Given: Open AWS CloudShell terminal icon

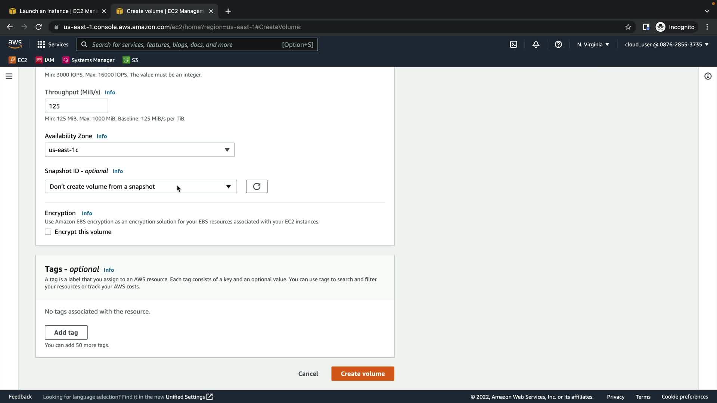Looking at the screenshot, I should click(513, 44).
